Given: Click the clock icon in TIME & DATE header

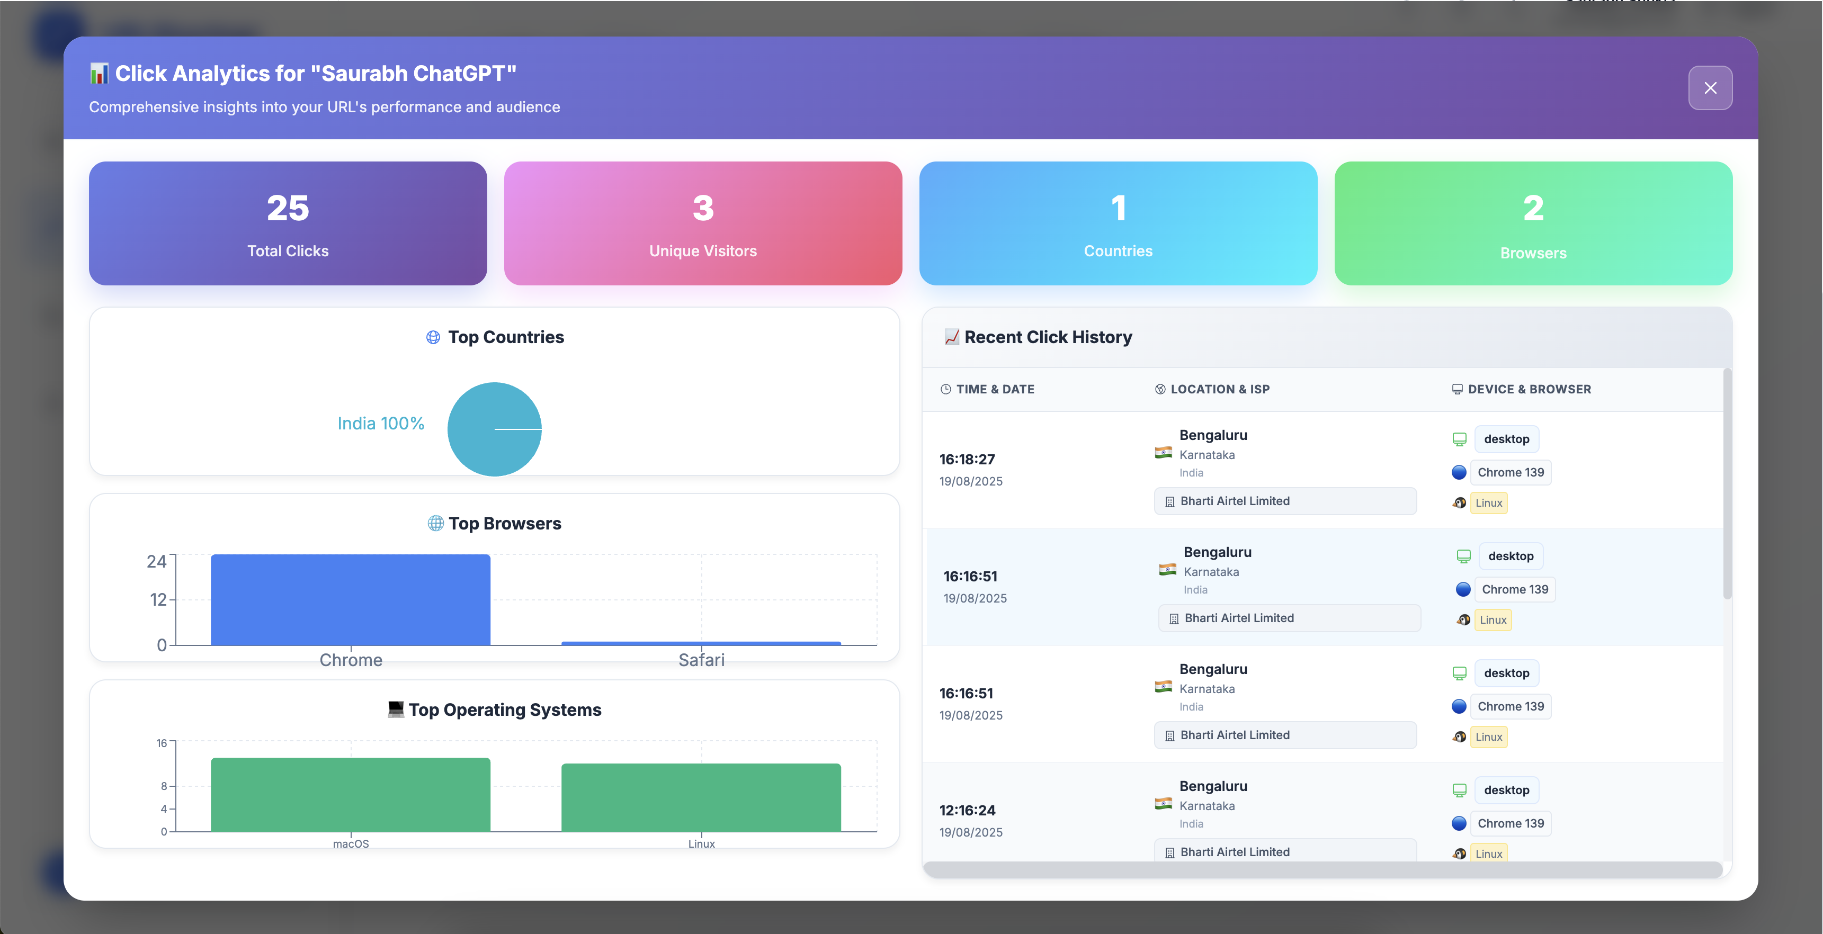Looking at the screenshot, I should tap(945, 389).
